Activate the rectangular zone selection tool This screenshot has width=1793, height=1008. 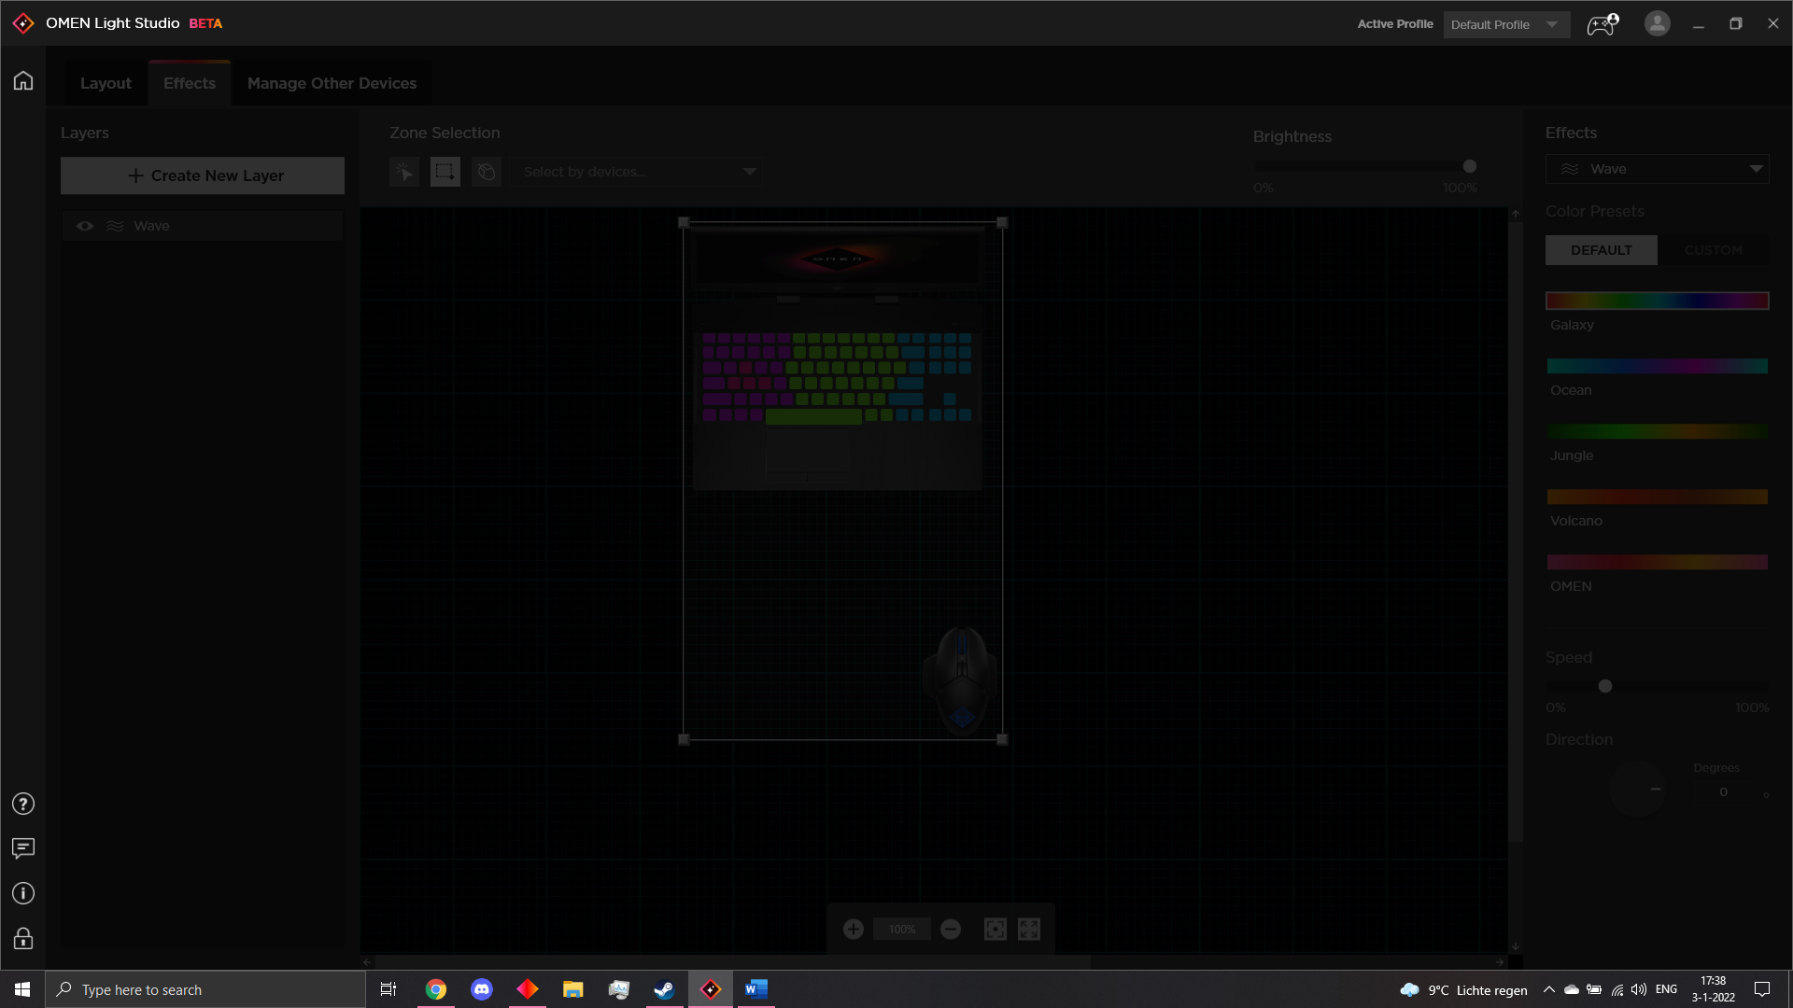tap(445, 171)
